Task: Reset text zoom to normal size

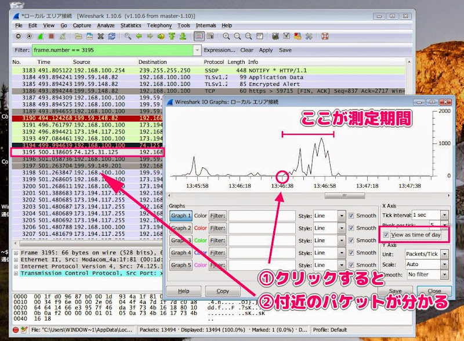Action: coord(249,37)
